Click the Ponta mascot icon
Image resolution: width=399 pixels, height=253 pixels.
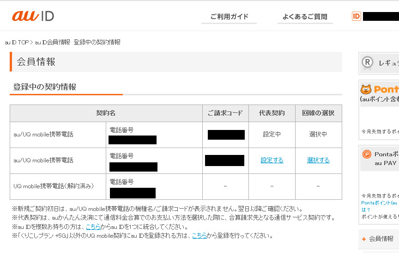[366, 89]
